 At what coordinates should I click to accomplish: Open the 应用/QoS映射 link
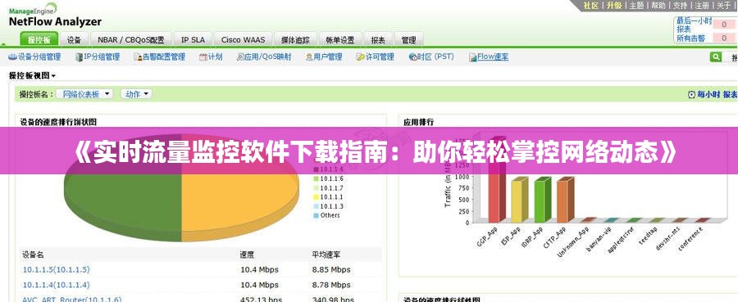268,56
